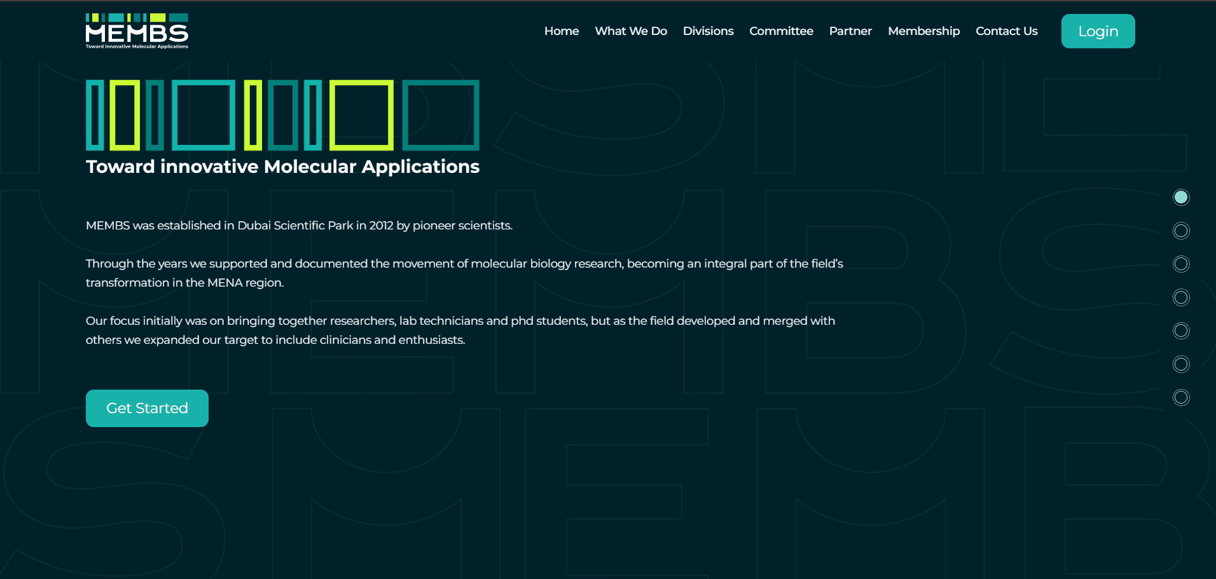This screenshot has width=1216, height=579.
Task: Open the What We Do page
Action: tap(631, 31)
